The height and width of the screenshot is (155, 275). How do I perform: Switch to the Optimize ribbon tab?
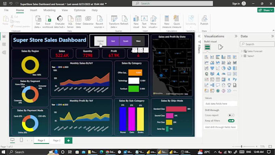pos(80,10)
